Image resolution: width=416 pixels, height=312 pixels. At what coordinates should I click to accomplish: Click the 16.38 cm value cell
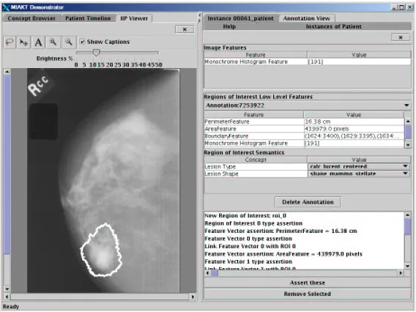pos(354,122)
